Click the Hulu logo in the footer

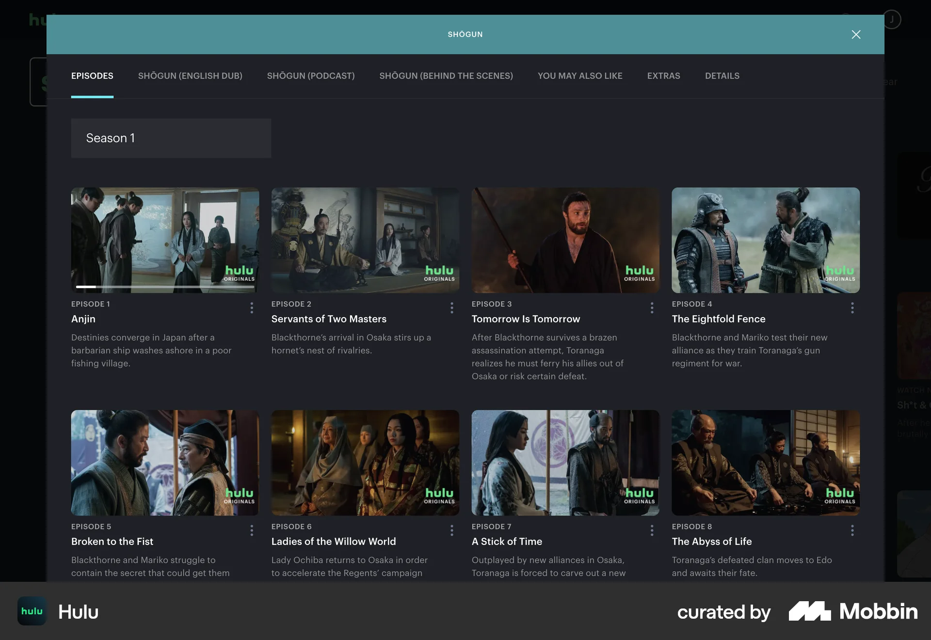[x=32, y=611]
